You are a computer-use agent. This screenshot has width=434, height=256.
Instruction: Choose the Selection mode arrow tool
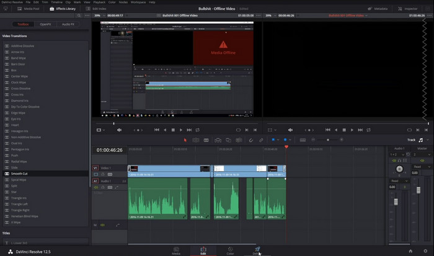click(x=185, y=140)
